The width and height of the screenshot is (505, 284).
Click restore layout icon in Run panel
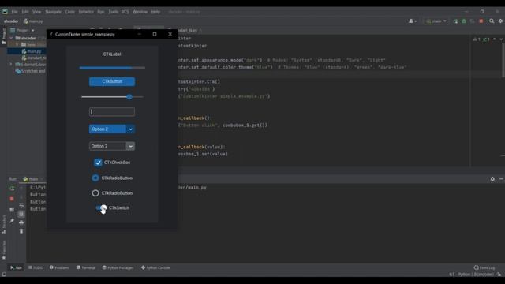coord(12,210)
